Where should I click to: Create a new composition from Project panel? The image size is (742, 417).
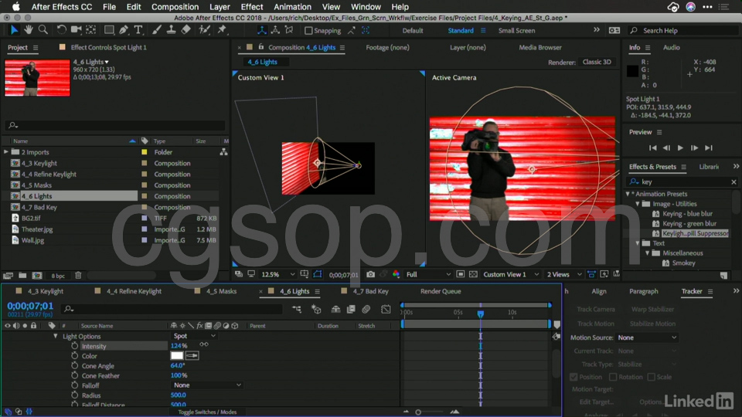(37, 275)
